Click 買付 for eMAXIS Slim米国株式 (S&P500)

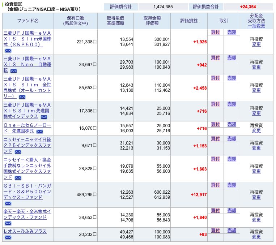coord(216,32)
